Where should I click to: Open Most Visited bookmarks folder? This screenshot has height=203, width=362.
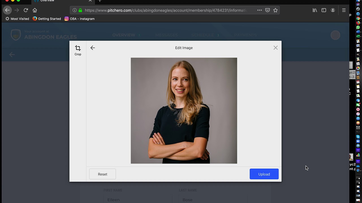(17, 19)
